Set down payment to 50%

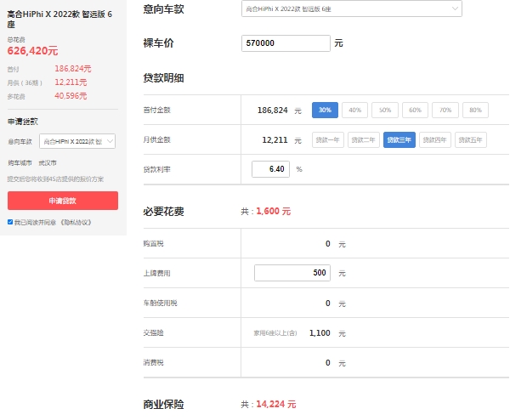coord(385,110)
